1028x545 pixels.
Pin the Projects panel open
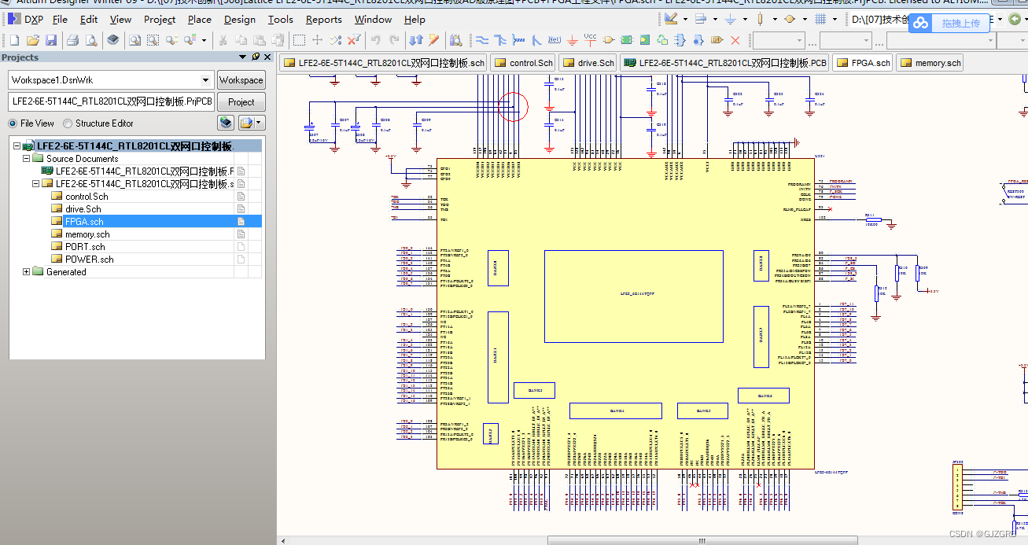click(x=256, y=57)
